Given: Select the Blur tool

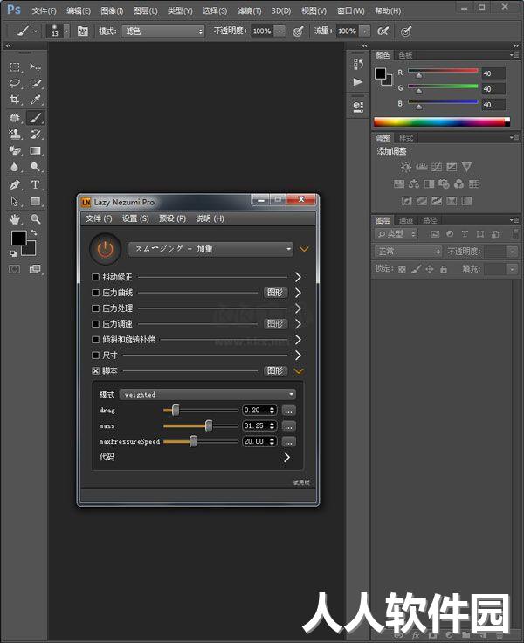Looking at the screenshot, I should pos(15,167).
